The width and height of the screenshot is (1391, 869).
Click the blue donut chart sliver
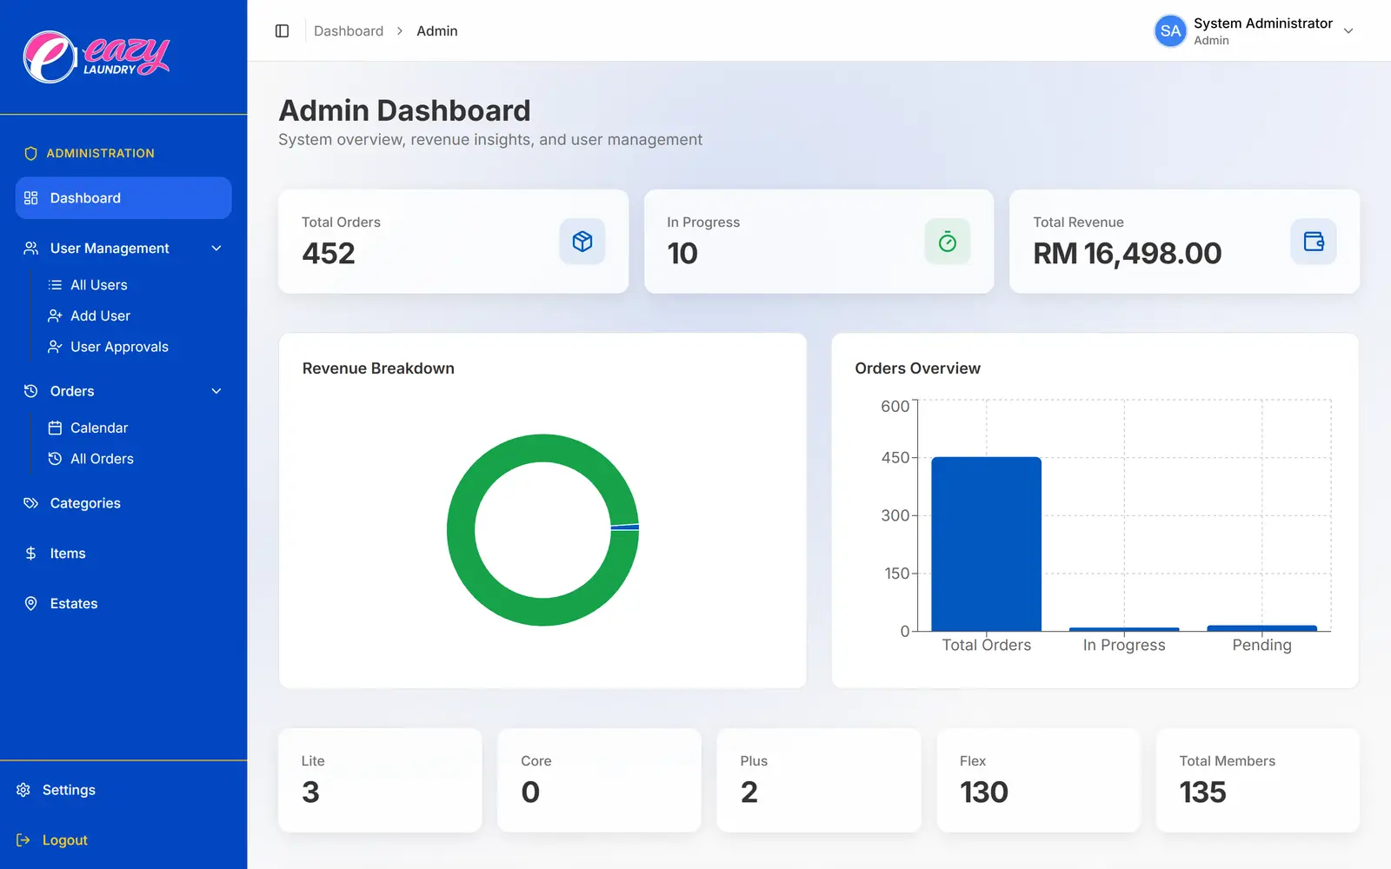[x=625, y=527]
